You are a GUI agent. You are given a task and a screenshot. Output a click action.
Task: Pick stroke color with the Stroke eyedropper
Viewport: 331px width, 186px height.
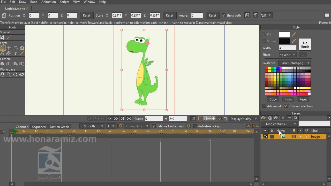click(x=294, y=41)
